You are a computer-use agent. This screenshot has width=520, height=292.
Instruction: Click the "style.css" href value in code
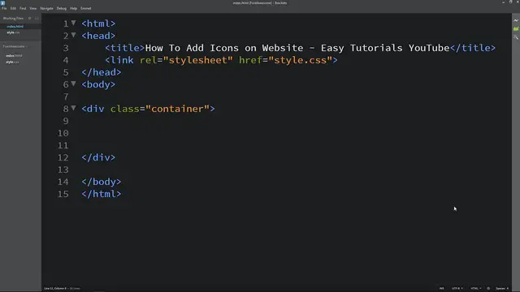[x=301, y=60]
